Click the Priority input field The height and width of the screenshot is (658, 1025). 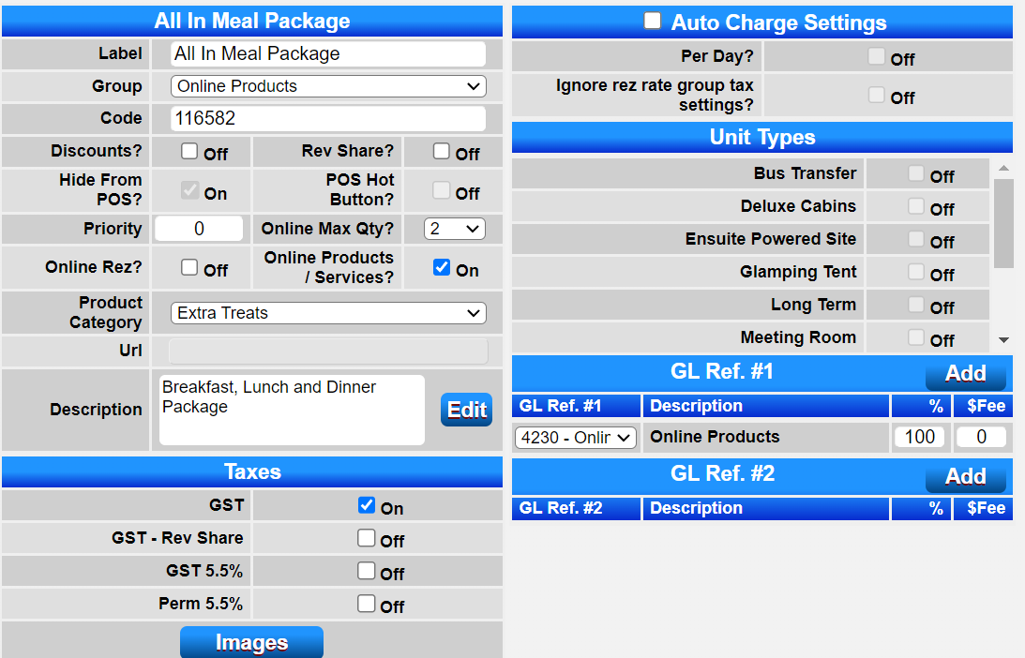199,229
